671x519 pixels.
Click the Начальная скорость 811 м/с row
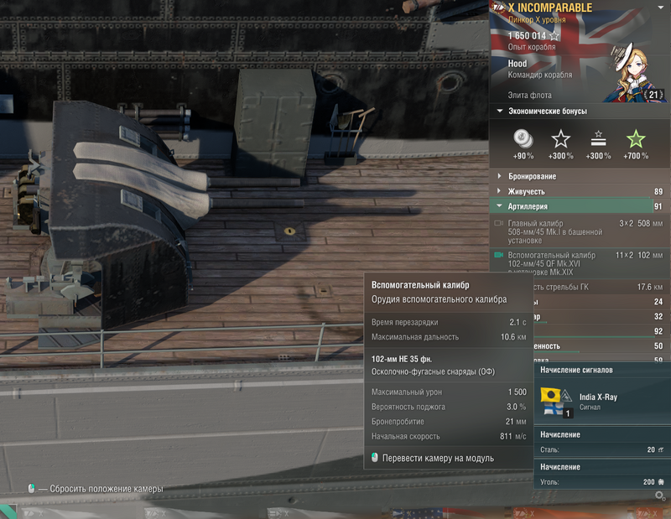click(x=449, y=437)
